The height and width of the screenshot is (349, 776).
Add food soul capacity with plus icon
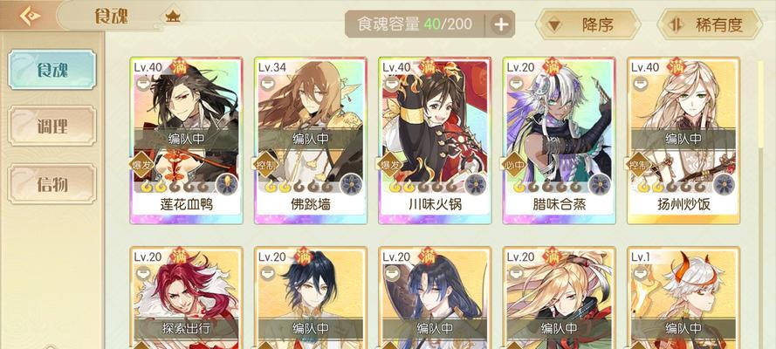click(502, 24)
